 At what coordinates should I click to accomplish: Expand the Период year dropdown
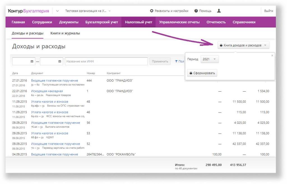[210, 59]
